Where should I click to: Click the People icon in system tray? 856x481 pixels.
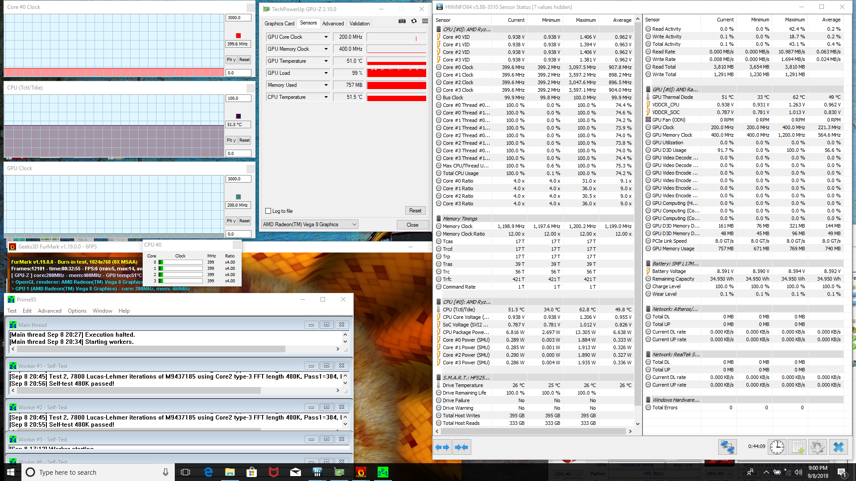click(x=750, y=472)
